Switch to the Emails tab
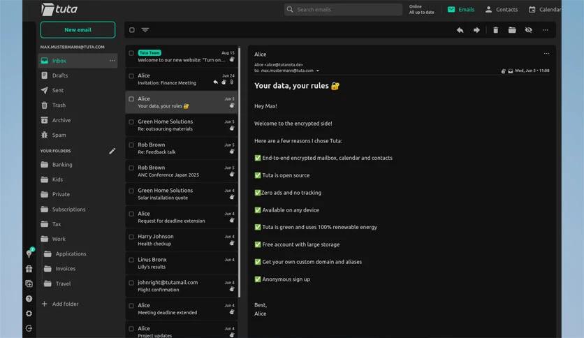This screenshot has width=584, height=338. pyautogui.click(x=461, y=10)
